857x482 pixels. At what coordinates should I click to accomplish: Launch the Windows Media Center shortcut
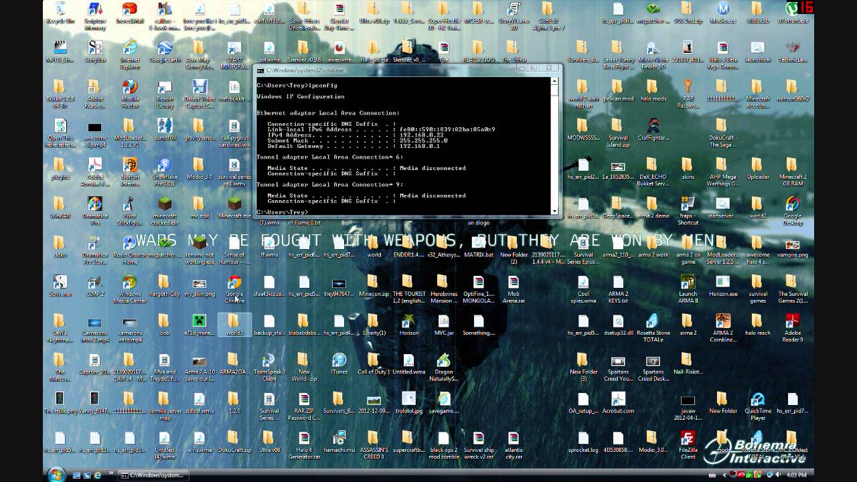coord(130,289)
